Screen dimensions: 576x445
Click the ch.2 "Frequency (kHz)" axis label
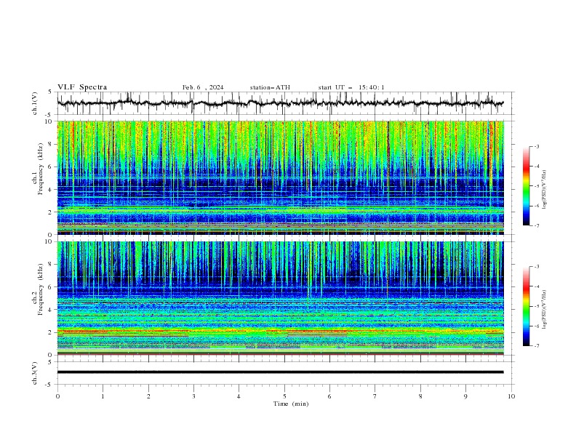click(41, 289)
